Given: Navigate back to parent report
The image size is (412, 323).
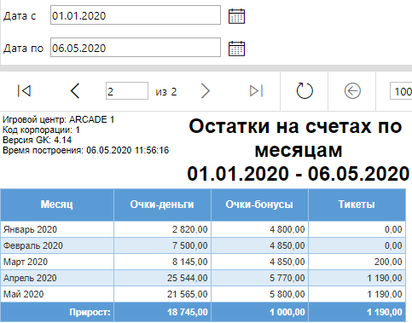Looking at the screenshot, I should point(352,91).
